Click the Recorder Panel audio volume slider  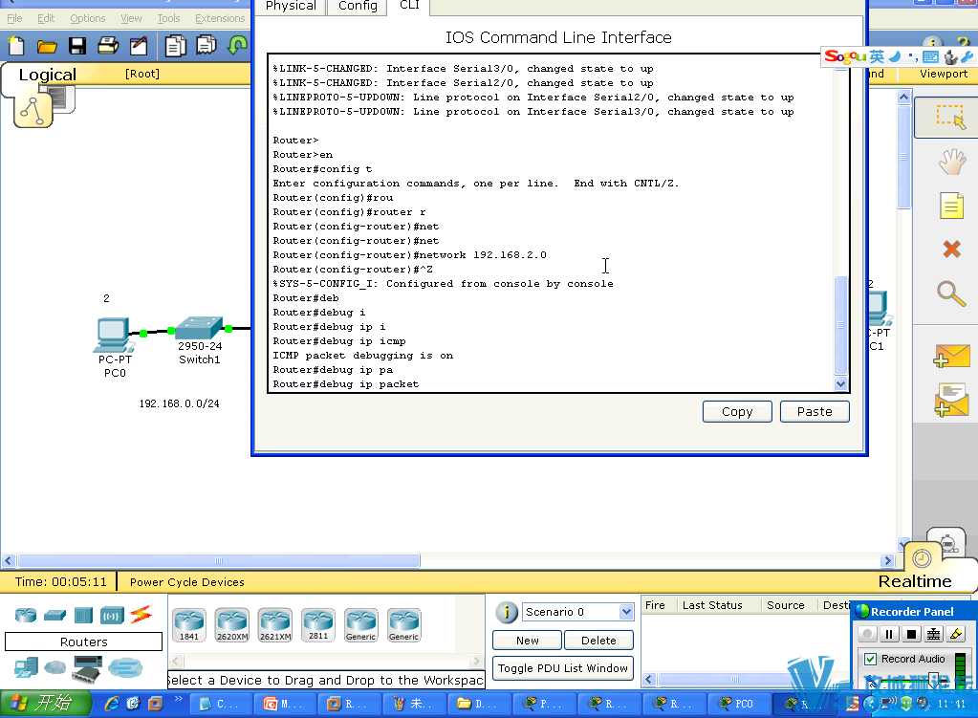[x=933, y=679]
